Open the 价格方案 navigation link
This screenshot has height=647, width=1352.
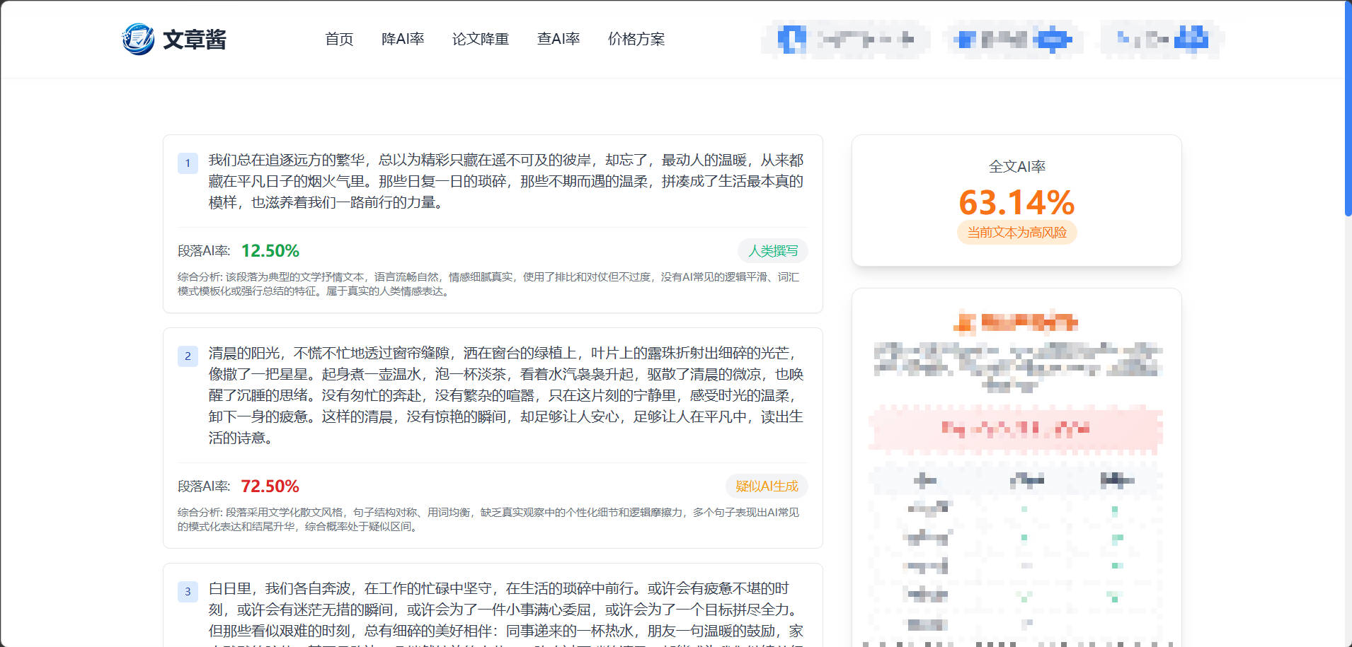click(x=636, y=39)
